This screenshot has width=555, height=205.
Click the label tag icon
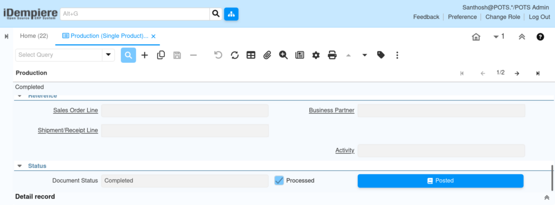tap(381, 55)
